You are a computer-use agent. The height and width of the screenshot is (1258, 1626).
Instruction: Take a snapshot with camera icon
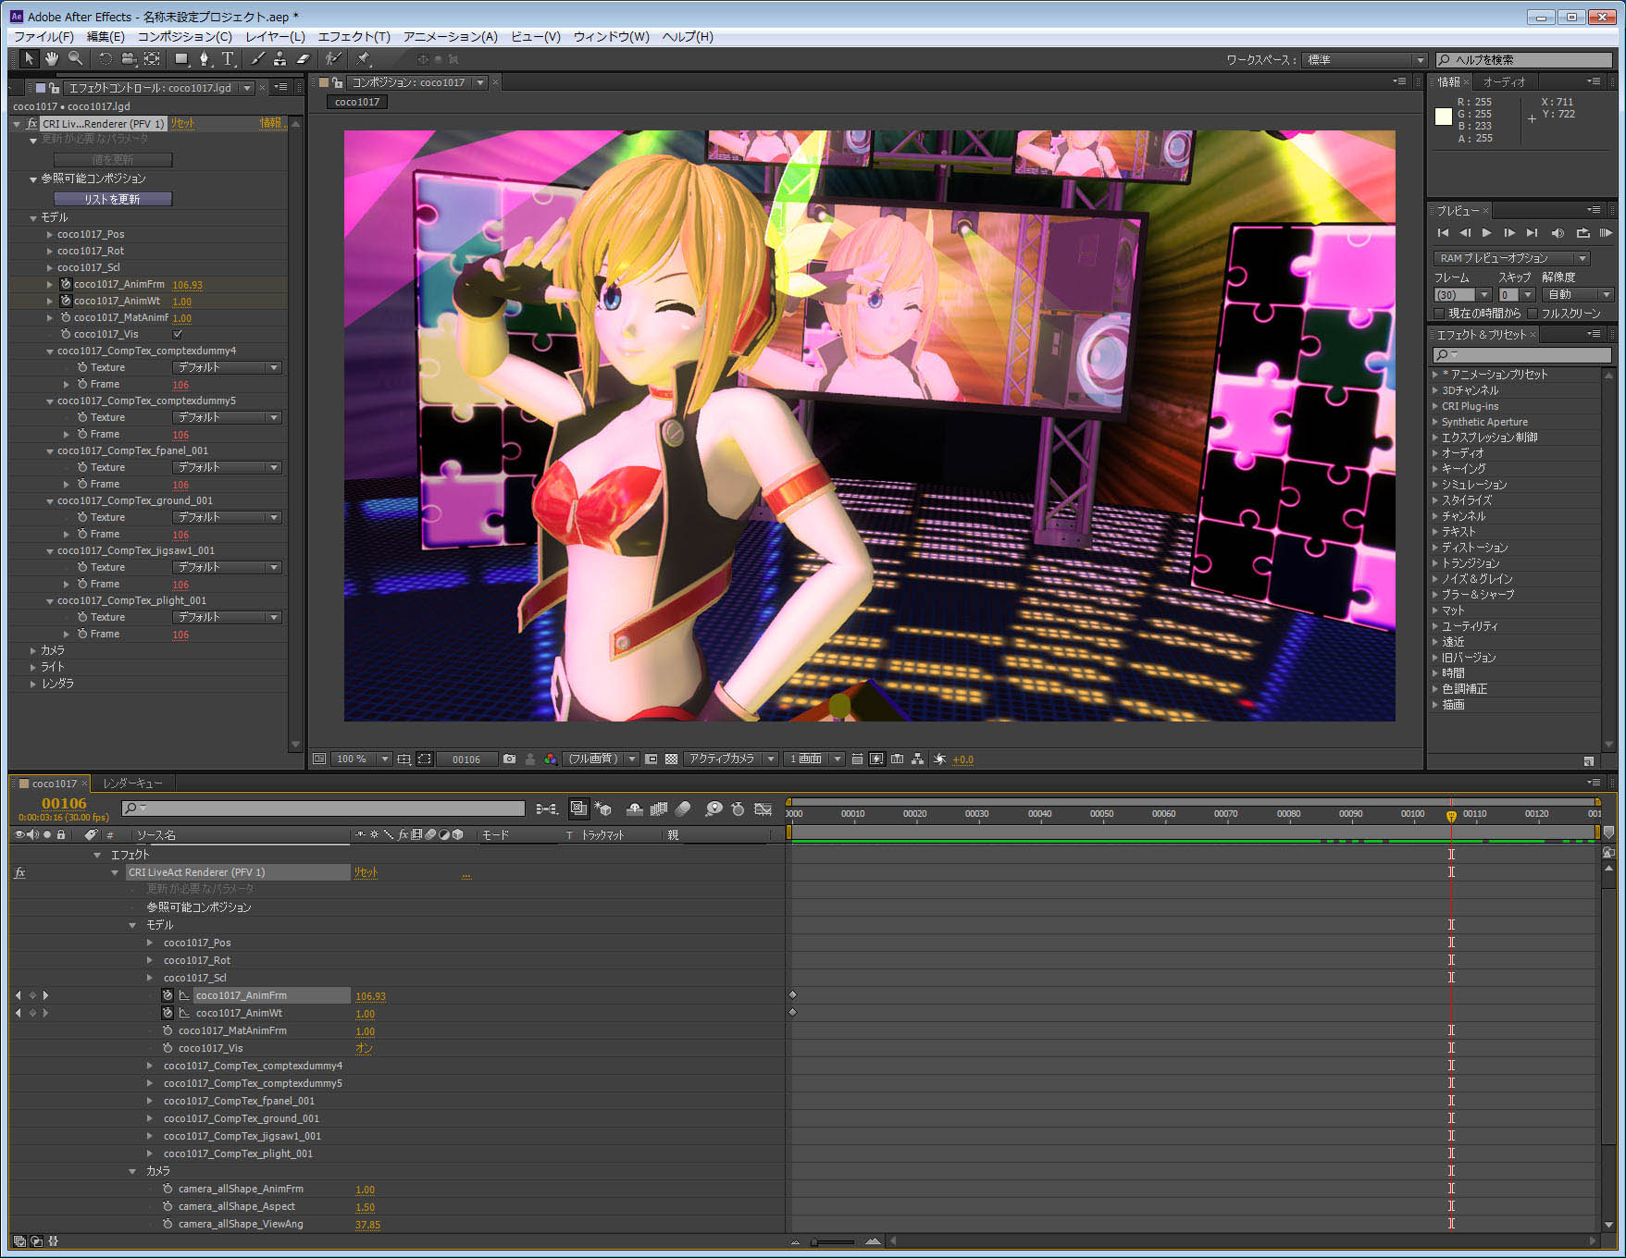(509, 758)
